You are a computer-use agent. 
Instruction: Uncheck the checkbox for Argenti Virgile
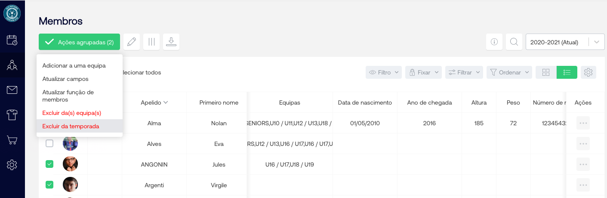click(x=49, y=185)
